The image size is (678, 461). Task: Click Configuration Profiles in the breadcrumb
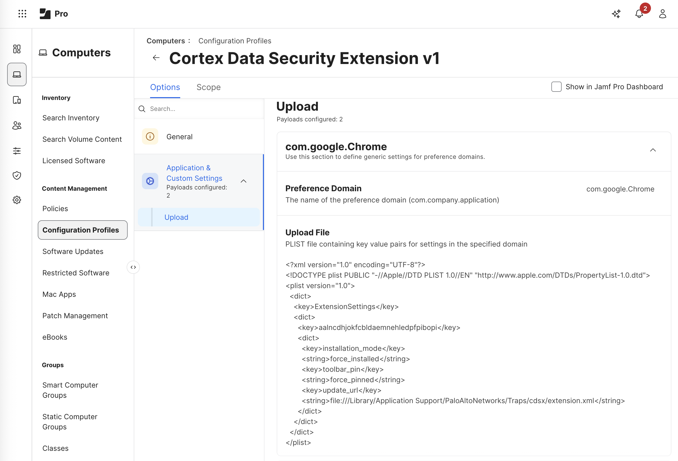tap(235, 41)
